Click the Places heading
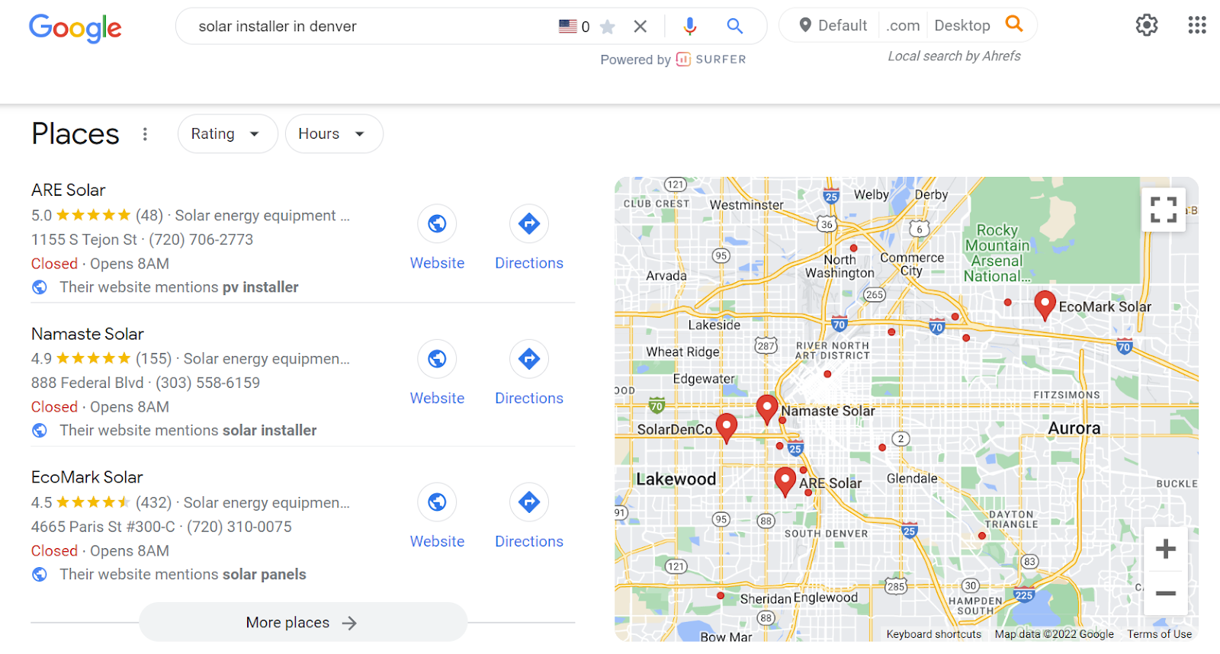 [x=75, y=134]
